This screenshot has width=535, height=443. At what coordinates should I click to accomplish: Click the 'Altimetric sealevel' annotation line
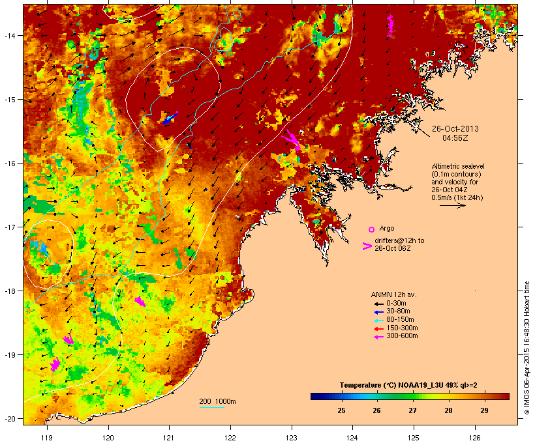pyautogui.click(x=458, y=166)
